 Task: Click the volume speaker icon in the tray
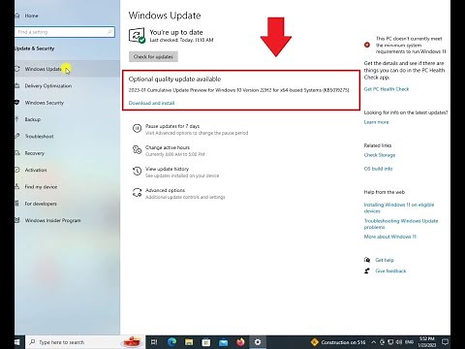coord(399,342)
